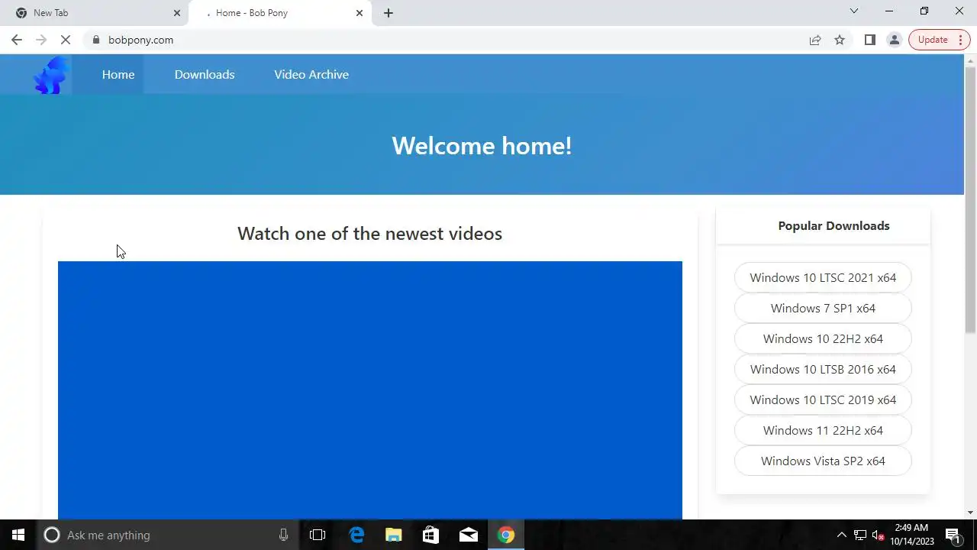Image resolution: width=977 pixels, height=550 pixels.
Task: Click Watch one of the newest videos
Action: point(369,234)
